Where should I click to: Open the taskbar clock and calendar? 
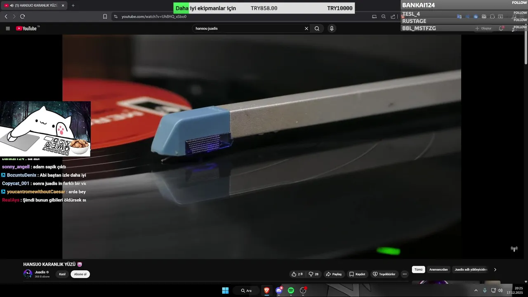pos(515,290)
